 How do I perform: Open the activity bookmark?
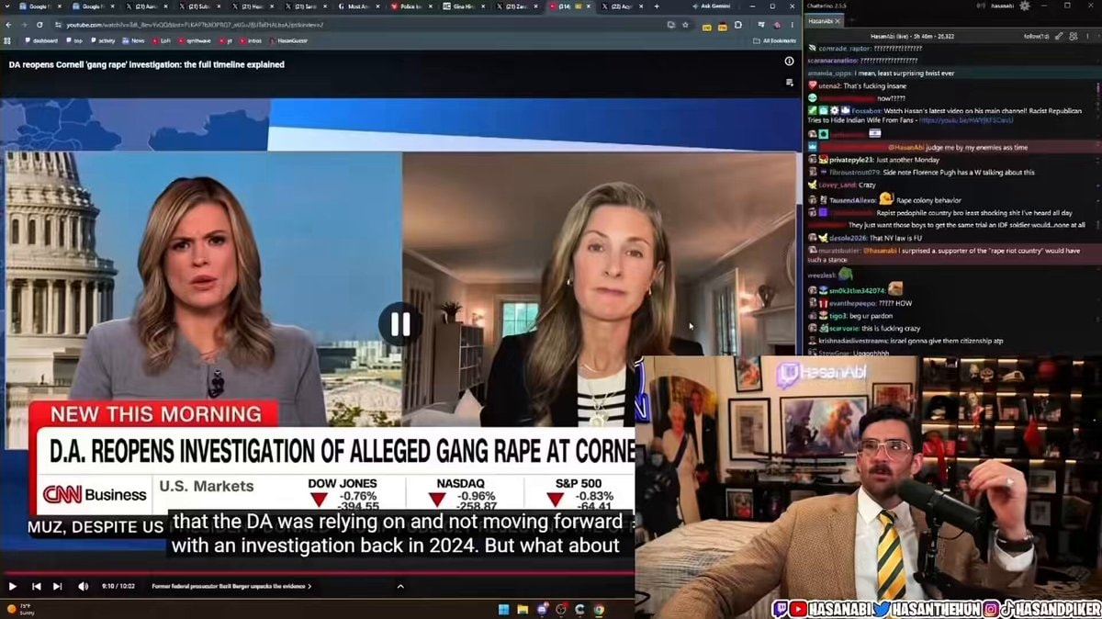(x=102, y=40)
